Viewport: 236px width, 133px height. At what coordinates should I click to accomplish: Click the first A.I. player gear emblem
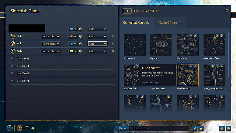[x=13, y=36]
